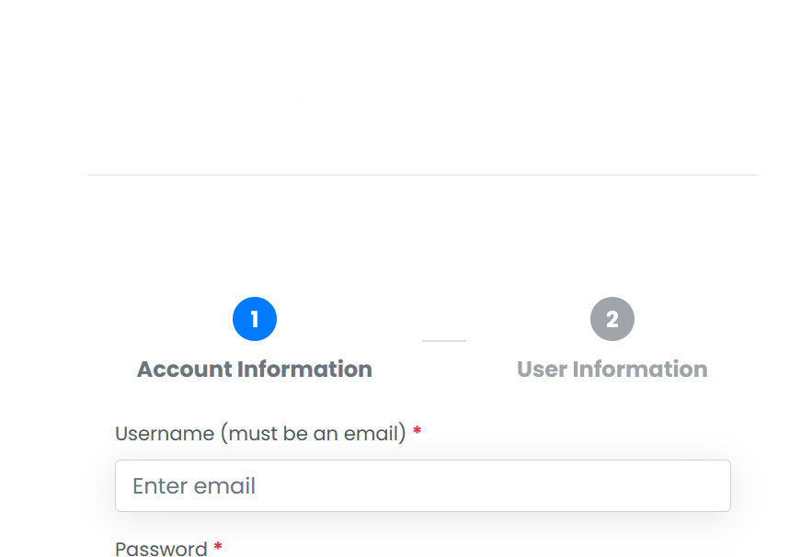
Task: Switch to the User Information step
Action: tap(612, 369)
